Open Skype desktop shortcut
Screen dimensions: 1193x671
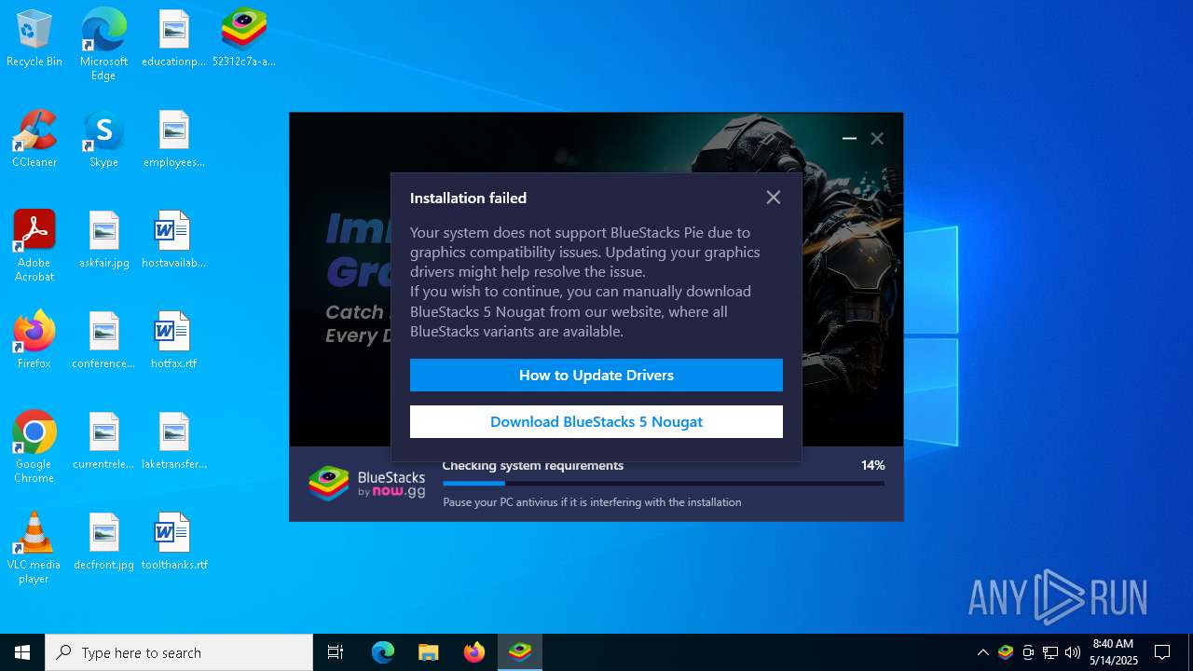pos(103,139)
